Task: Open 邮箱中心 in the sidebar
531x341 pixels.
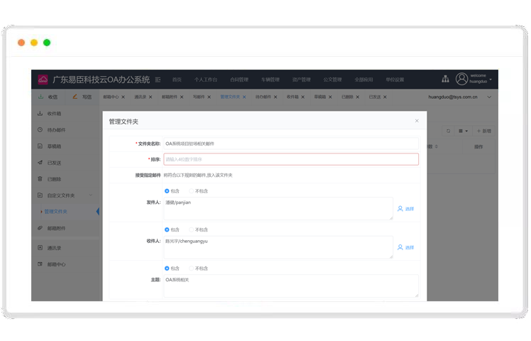Action: (x=66, y=264)
